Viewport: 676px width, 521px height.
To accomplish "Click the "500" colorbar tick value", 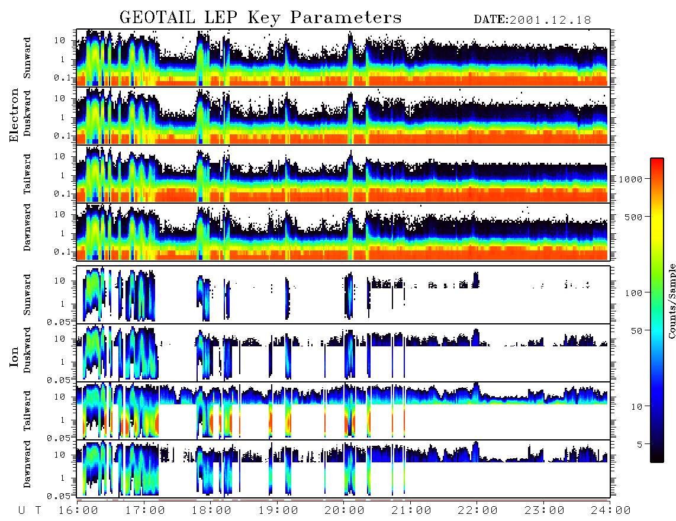I will click(x=633, y=217).
